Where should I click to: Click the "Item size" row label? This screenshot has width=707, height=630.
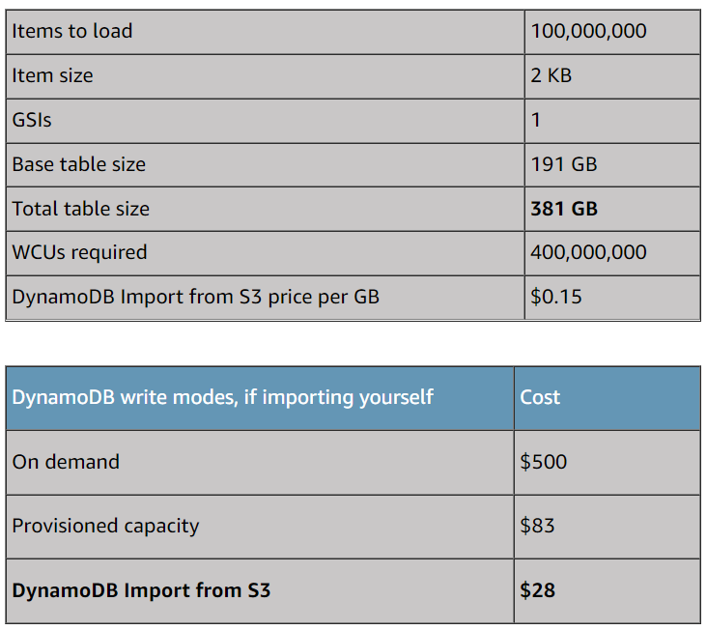(53, 75)
